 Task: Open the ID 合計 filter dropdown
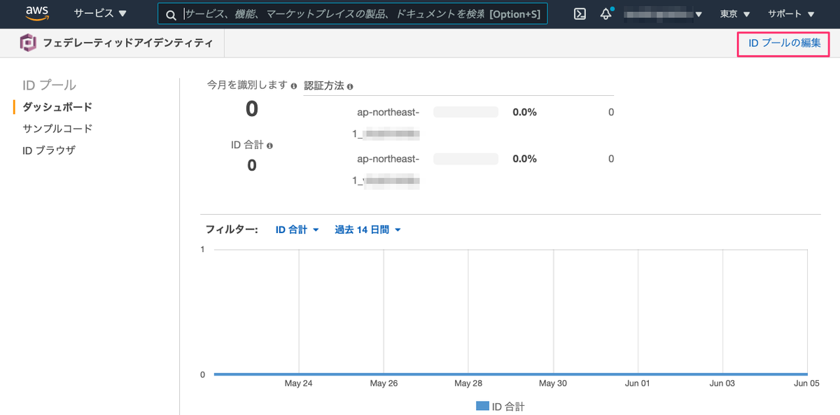click(x=297, y=229)
